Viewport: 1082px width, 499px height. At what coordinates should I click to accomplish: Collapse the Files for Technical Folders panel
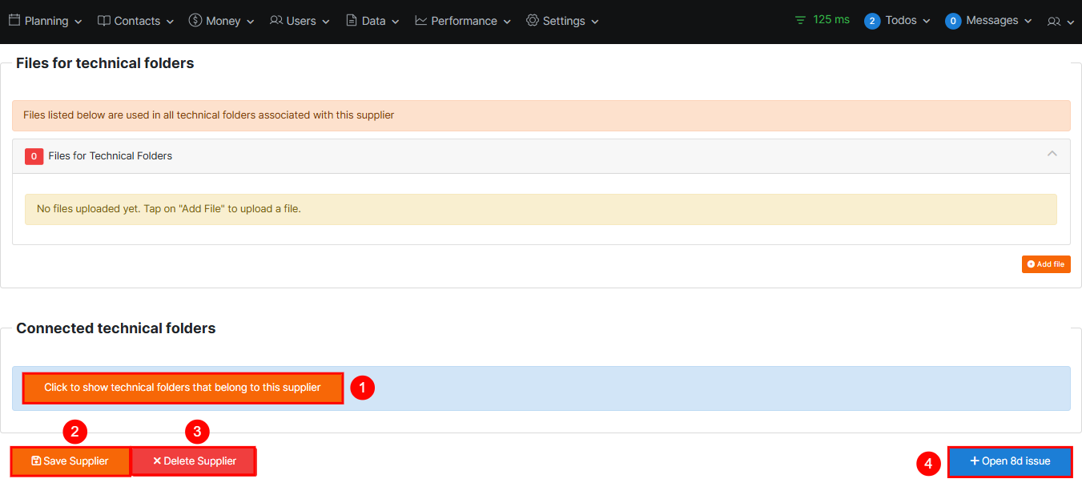pos(1052,154)
